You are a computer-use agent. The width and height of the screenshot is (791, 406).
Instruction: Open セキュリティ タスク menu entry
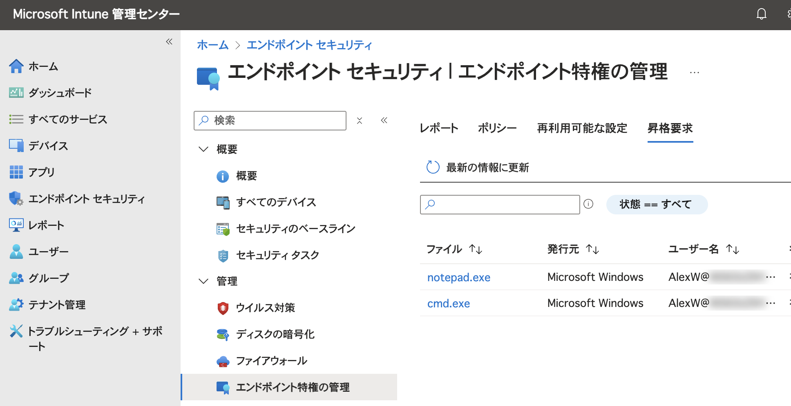coord(278,255)
